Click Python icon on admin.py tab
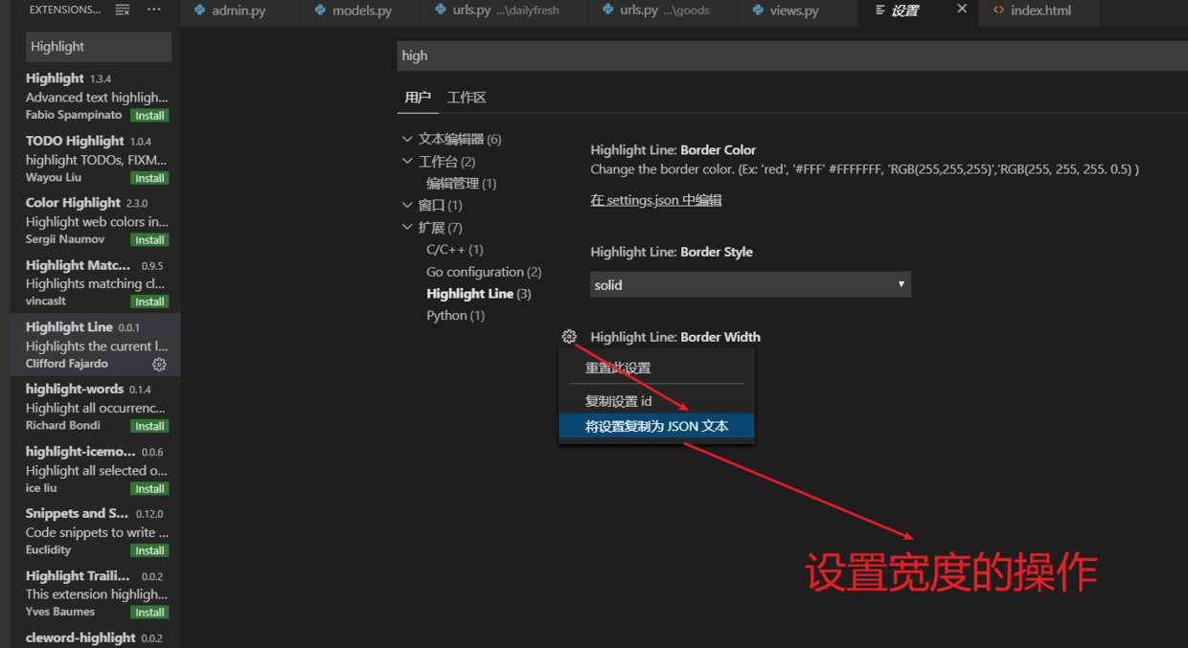 pyautogui.click(x=199, y=11)
